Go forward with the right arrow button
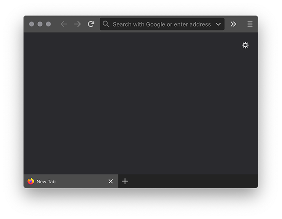 [77, 24]
